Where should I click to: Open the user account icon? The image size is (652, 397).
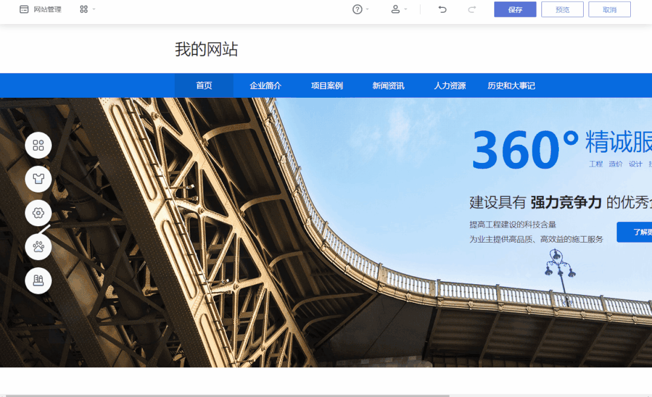[396, 9]
